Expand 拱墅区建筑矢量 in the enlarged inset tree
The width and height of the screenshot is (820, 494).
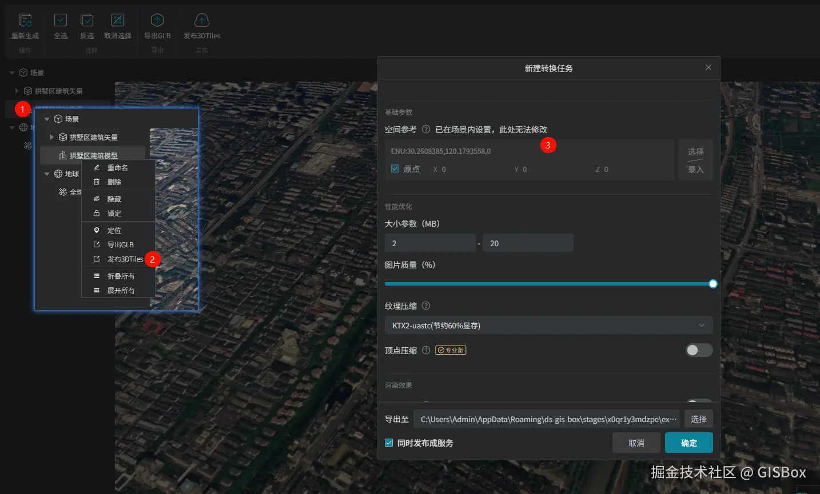[x=52, y=137]
